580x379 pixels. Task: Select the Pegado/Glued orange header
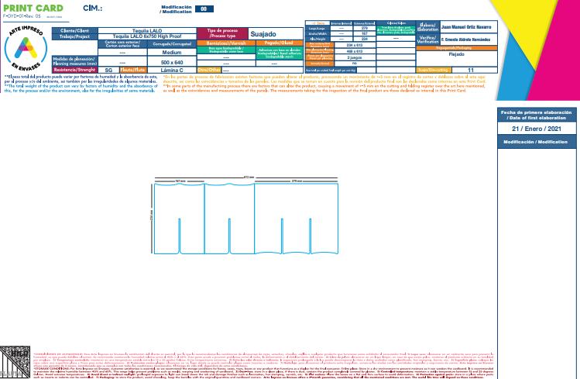(280, 43)
